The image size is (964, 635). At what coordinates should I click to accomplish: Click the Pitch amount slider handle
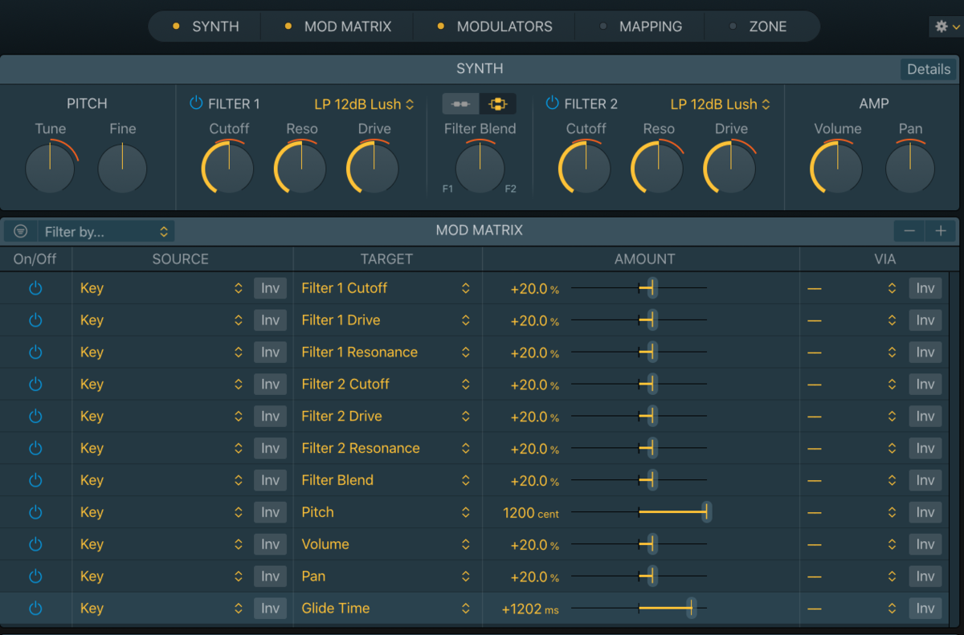706,512
